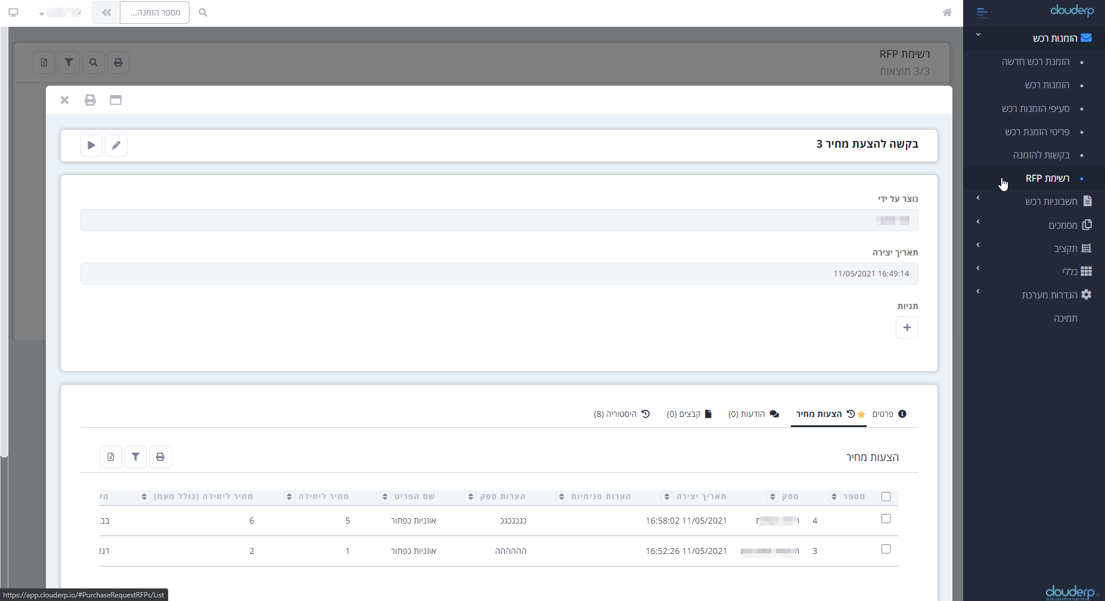Toggle the select-all checkbox in table header
Image resolution: width=1105 pixels, height=601 pixels.
pyautogui.click(x=886, y=497)
